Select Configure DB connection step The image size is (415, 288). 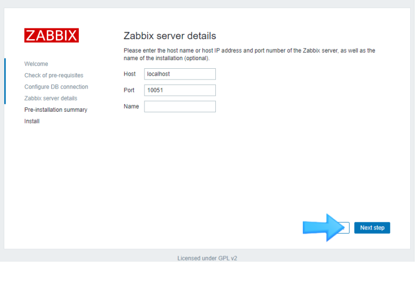[56, 87]
